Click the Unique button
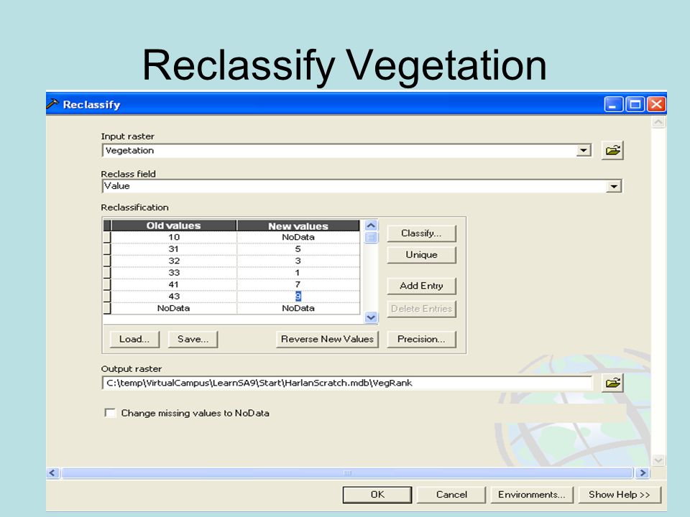This screenshot has height=517, width=690. [421, 255]
